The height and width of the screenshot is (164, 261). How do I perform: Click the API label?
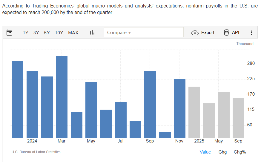pos(236,33)
